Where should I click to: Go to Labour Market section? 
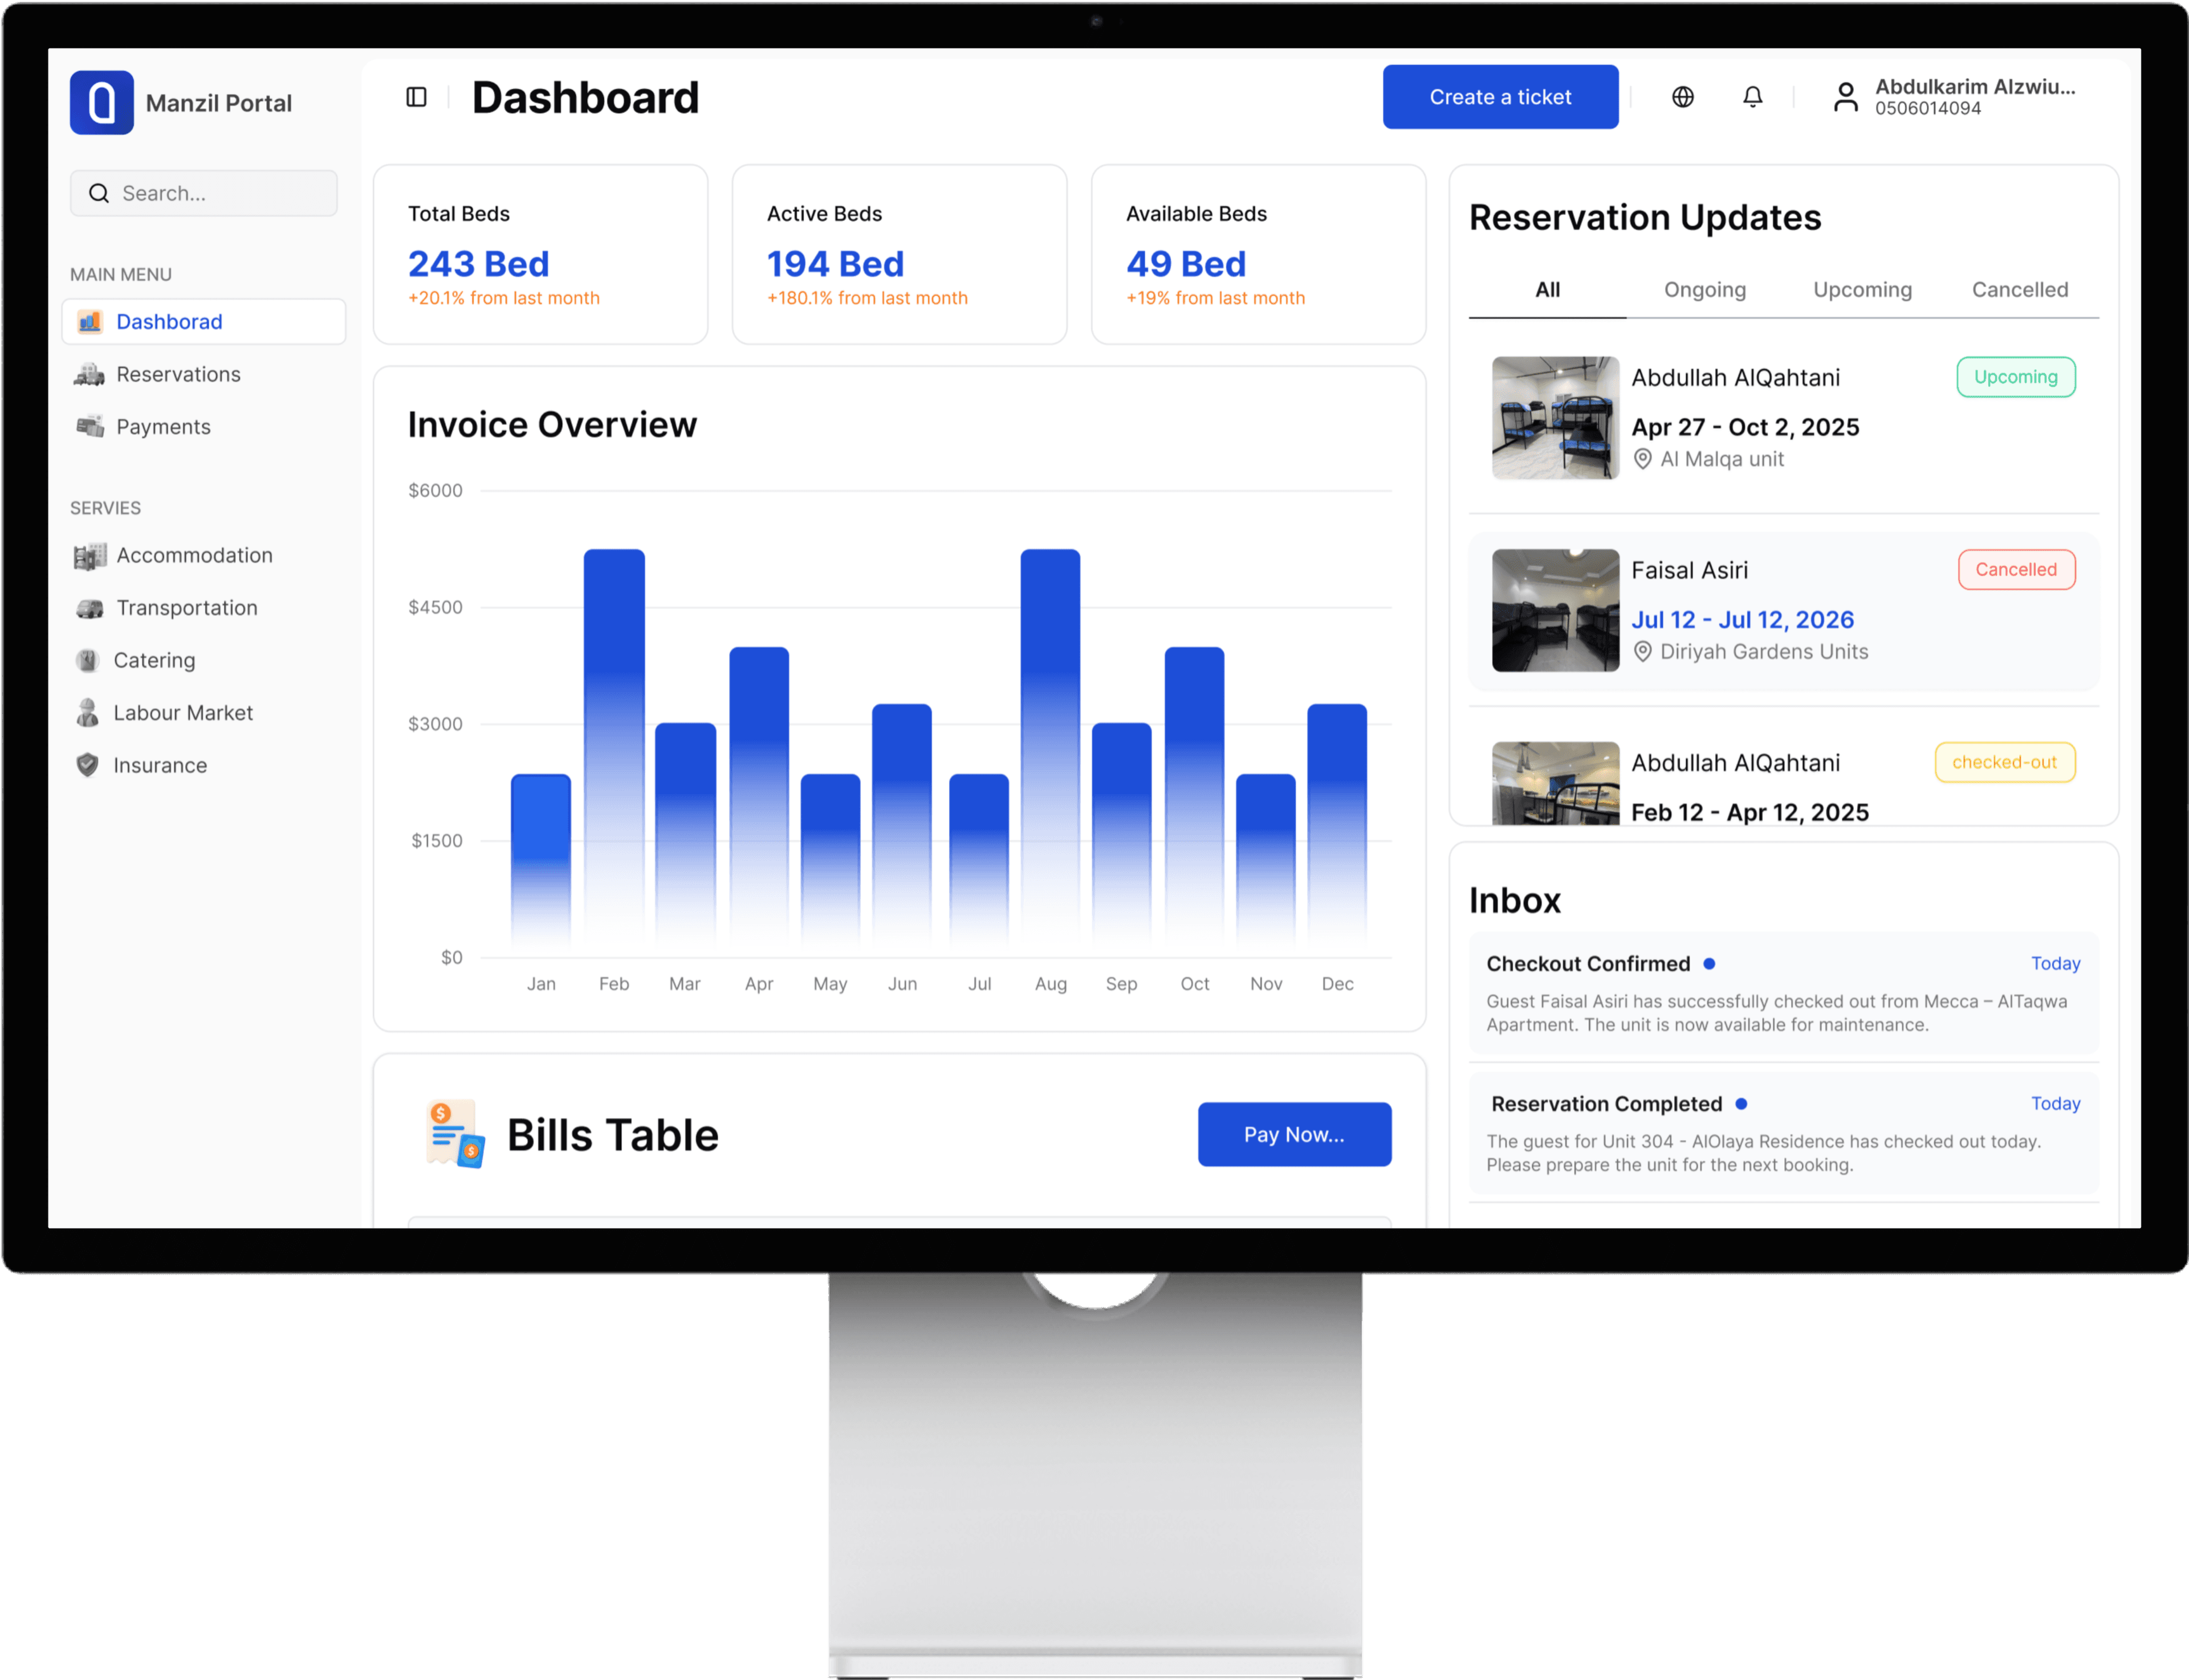pyautogui.click(x=183, y=713)
